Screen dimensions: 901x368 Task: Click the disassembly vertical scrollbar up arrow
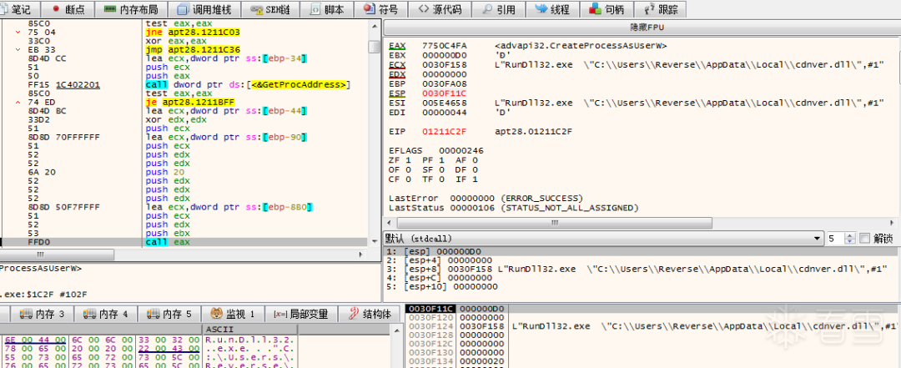(374, 26)
